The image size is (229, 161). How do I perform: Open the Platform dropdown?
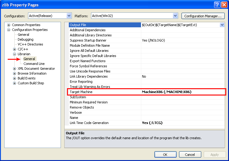(175, 16)
